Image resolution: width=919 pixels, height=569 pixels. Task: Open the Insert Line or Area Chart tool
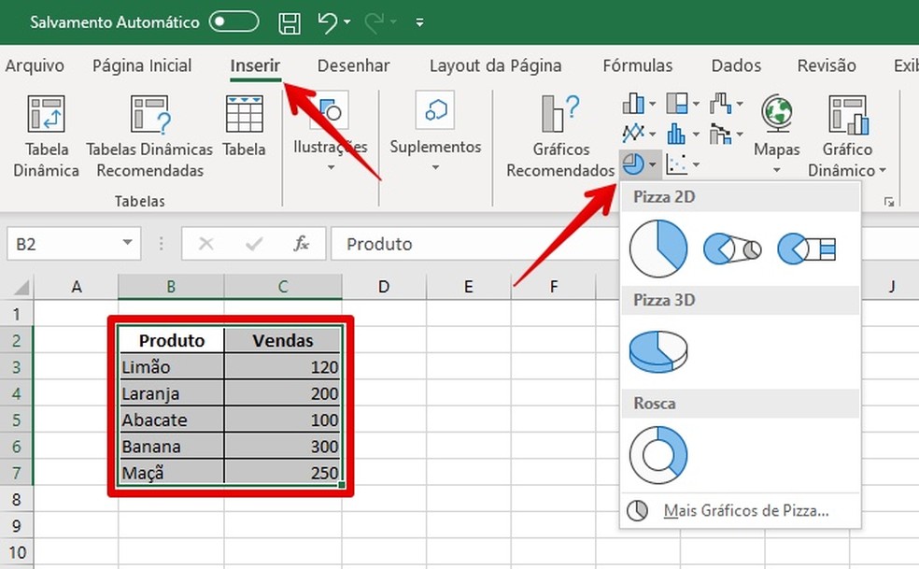(633, 133)
